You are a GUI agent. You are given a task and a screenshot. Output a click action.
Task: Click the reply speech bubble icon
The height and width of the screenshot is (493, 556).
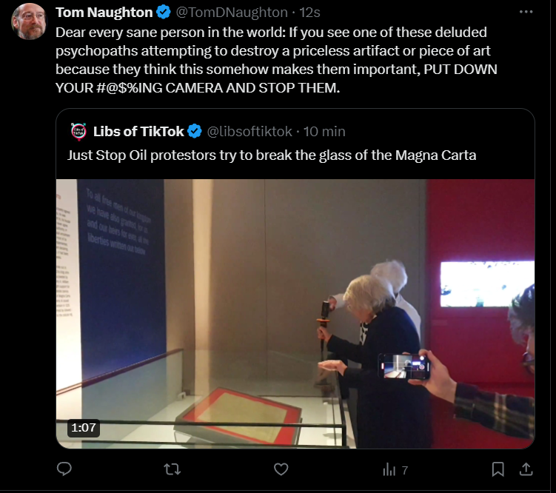point(64,469)
